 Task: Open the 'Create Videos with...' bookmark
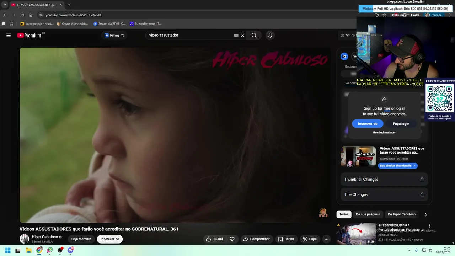click(73, 24)
